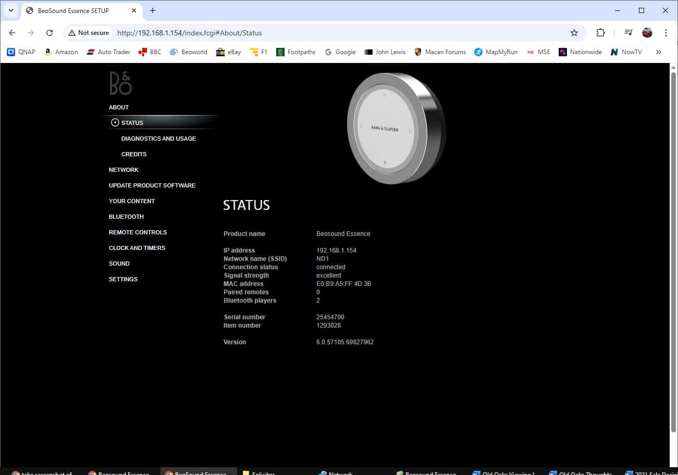Click the MAC address E0:B9:A5:FF:4D:3B
Image resolution: width=678 pixels, height=475 pixels.
344,284
